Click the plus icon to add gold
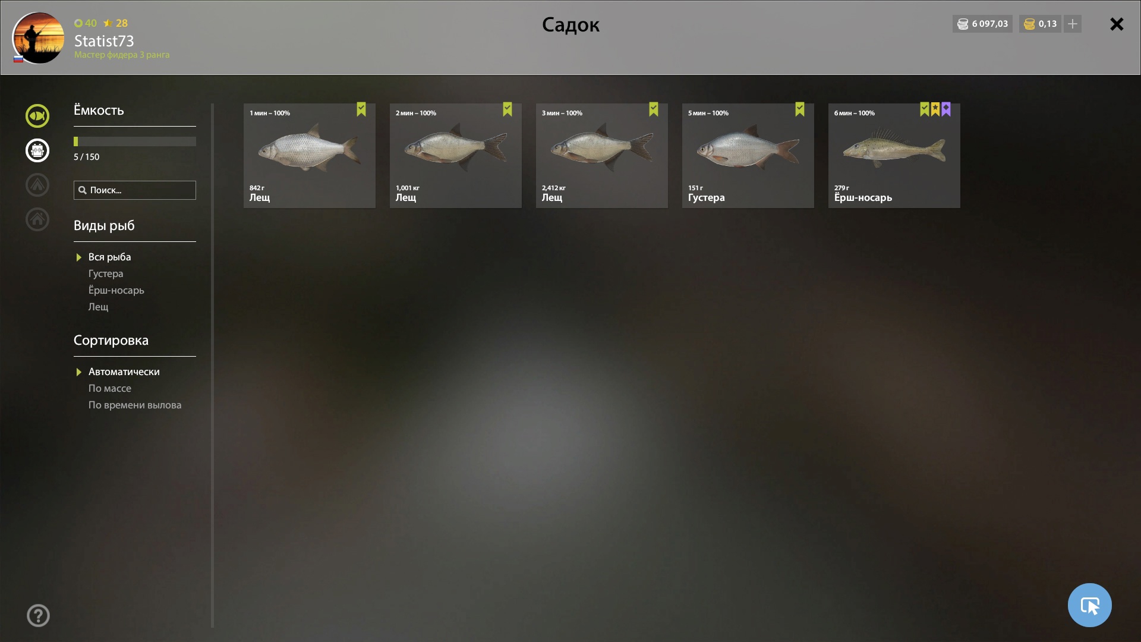Viewport: 1141px width, 642px height. tap(1073, 24)
